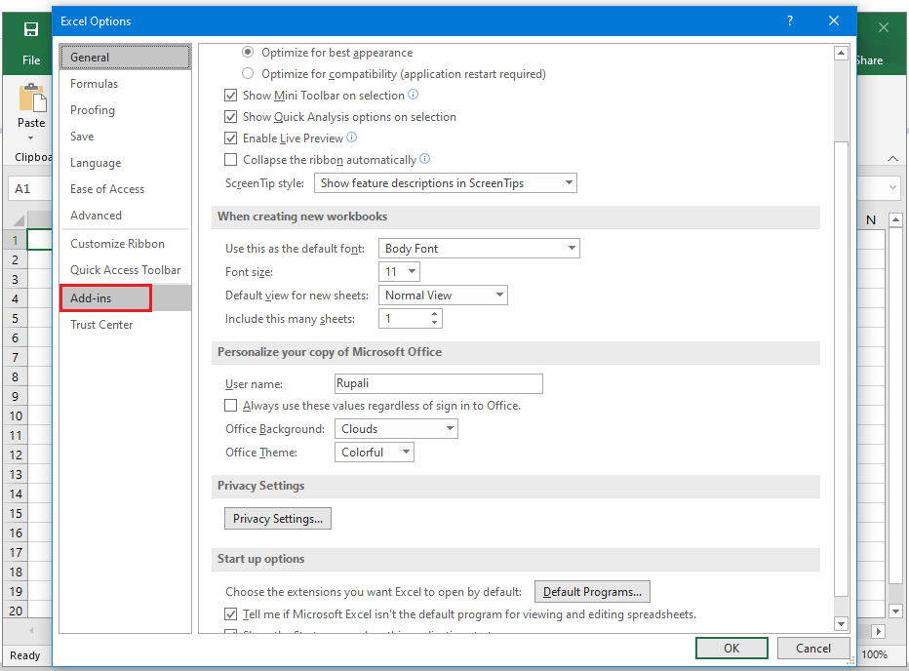This screenshot has width=909, height=671.
Task: Click Excel sheet horizontal scroll right arrow
Action: pyautogui.click(x=879, y=631)
